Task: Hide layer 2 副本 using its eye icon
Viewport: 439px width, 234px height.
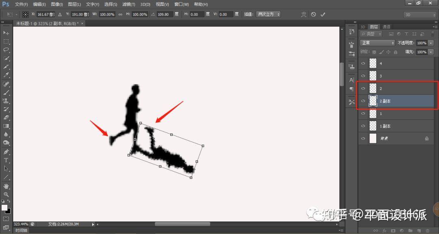Action: (363, 101)
